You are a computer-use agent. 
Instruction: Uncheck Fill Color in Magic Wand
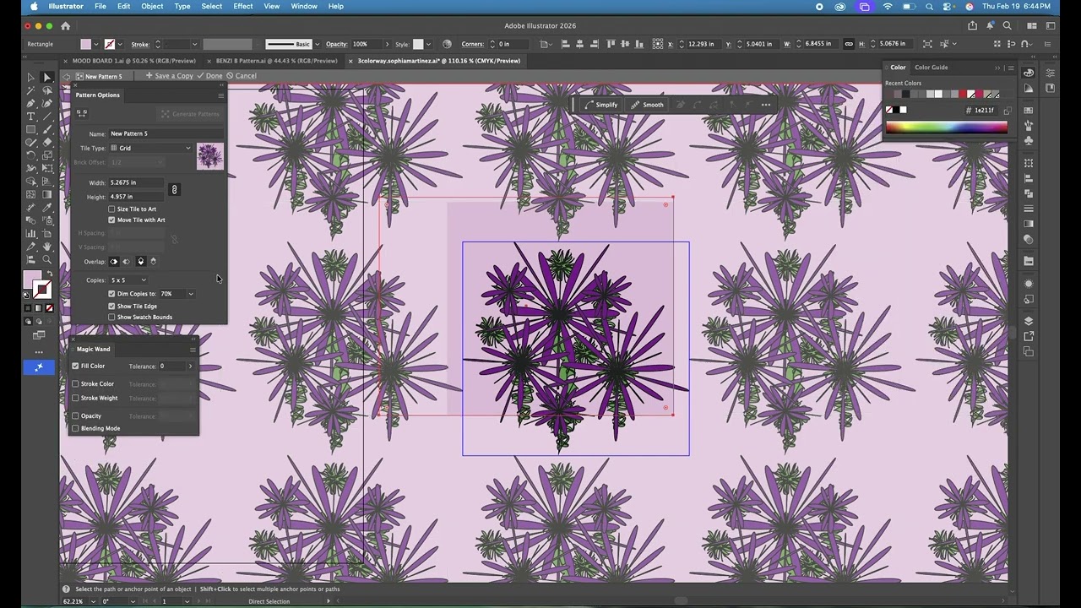click(x=75, y=366)
